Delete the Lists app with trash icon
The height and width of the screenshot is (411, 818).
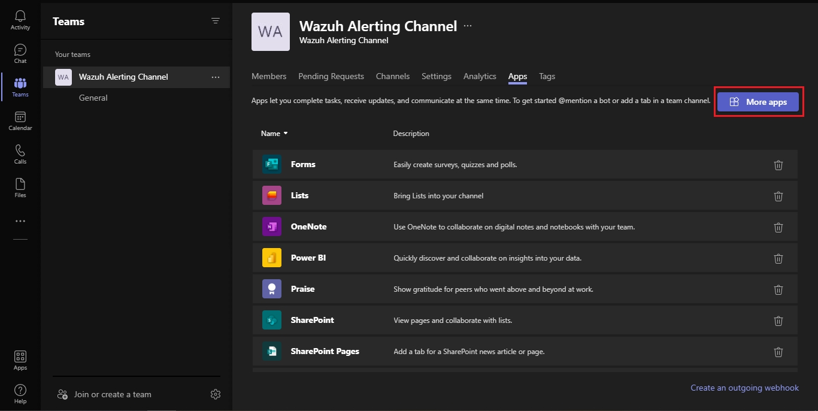[x=778, y=197]
